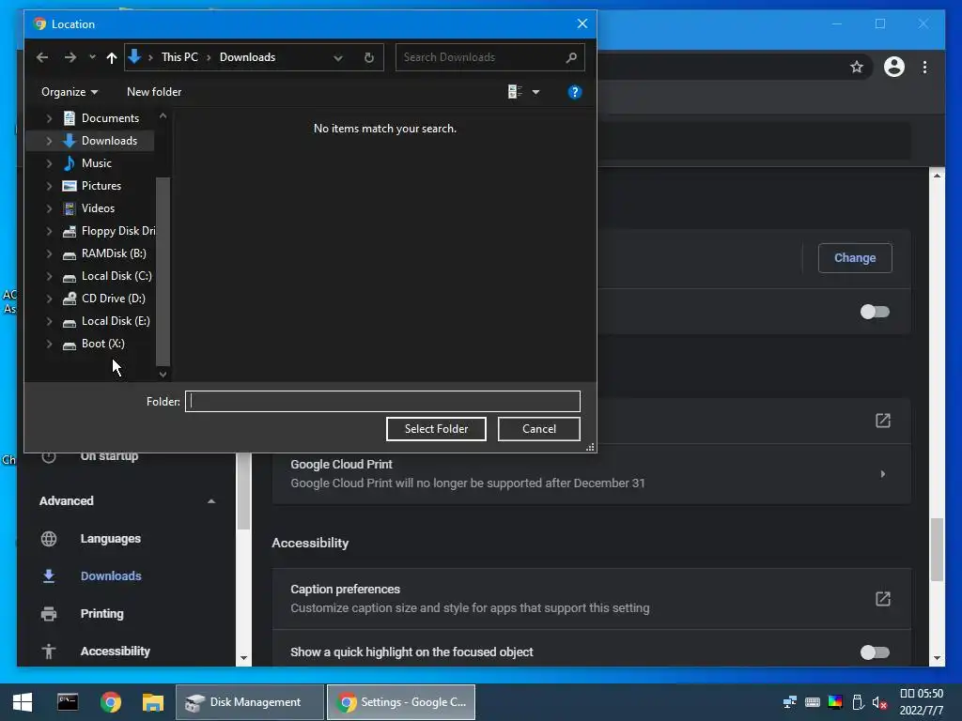Viewport: 962px width, 721px height.
Task: Select Pictures in the folder tree
Action: point(101,186)
